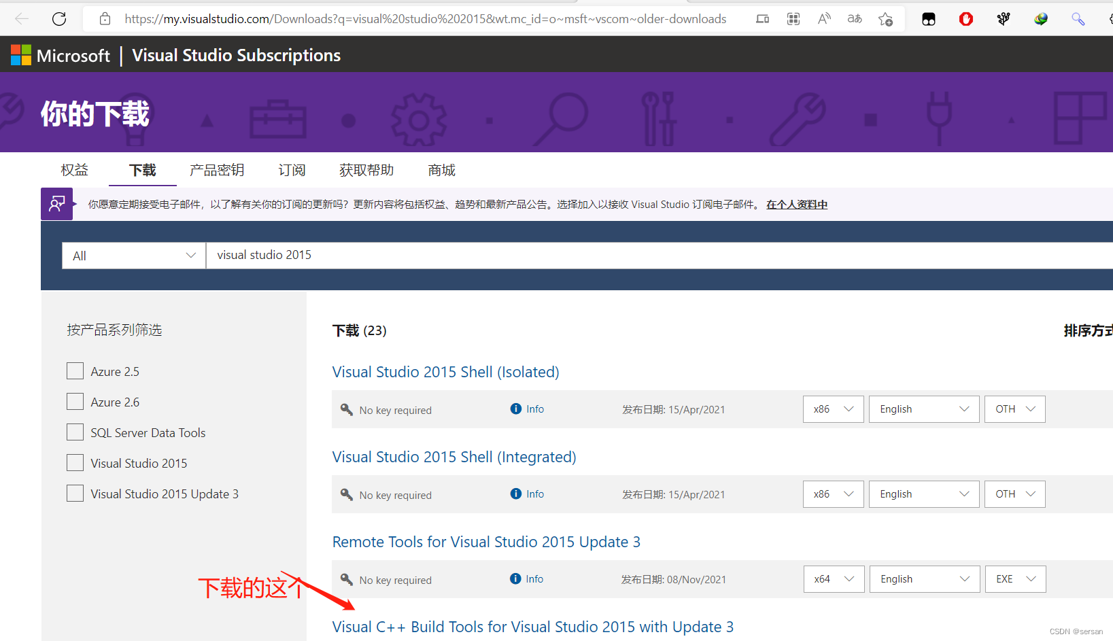Click the 发布日期: 15/Apr/2021 text in Shell (Isolated) row
The height and width of the screenshot is (641, 1113).
[674, 409]
